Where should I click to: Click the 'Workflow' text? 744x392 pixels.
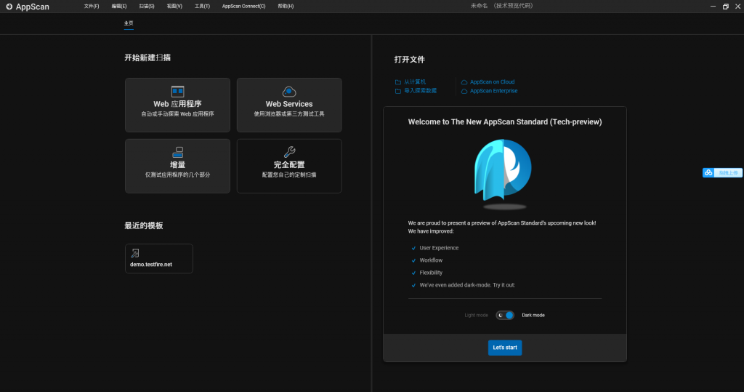pyautogui.click(x=431, y=260)
